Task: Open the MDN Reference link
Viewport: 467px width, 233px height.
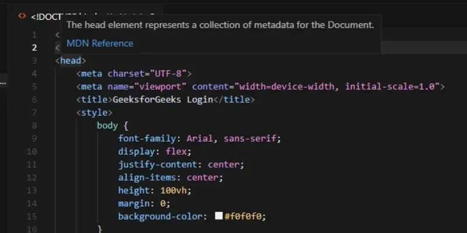Action: click(100, 43)
